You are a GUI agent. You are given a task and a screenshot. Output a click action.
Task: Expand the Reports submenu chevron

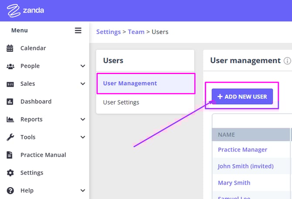[83, 119]
